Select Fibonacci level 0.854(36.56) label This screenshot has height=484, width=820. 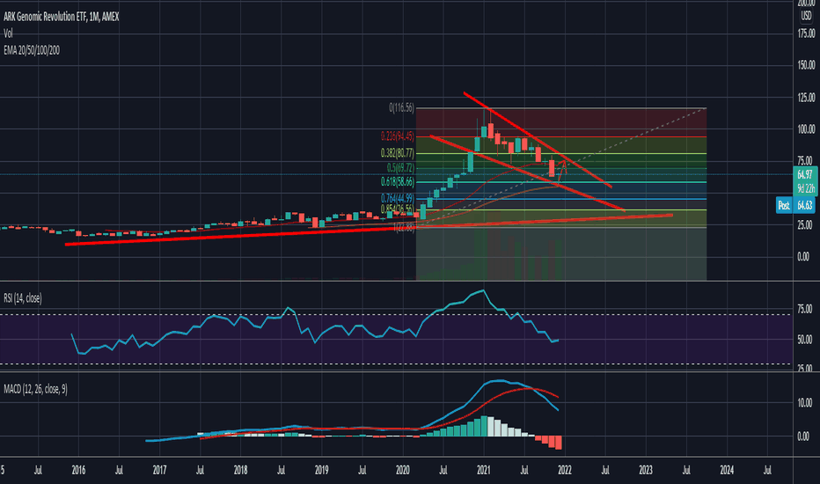point(397,209)
